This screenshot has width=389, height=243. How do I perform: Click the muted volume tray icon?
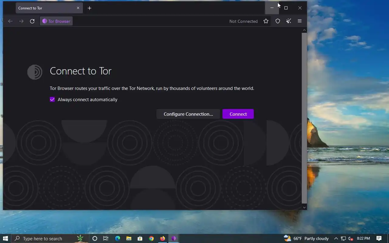click(x=350, y=239)
